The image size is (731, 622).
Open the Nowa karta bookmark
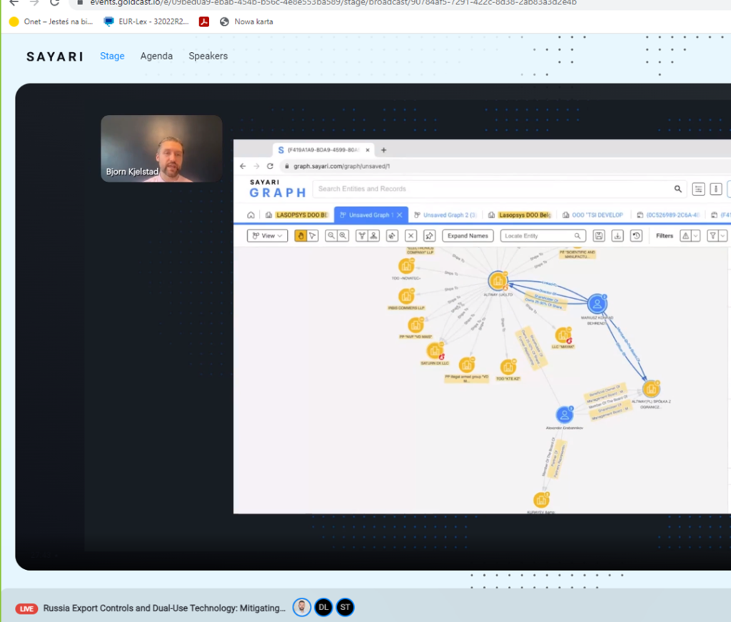click(246, 21)
